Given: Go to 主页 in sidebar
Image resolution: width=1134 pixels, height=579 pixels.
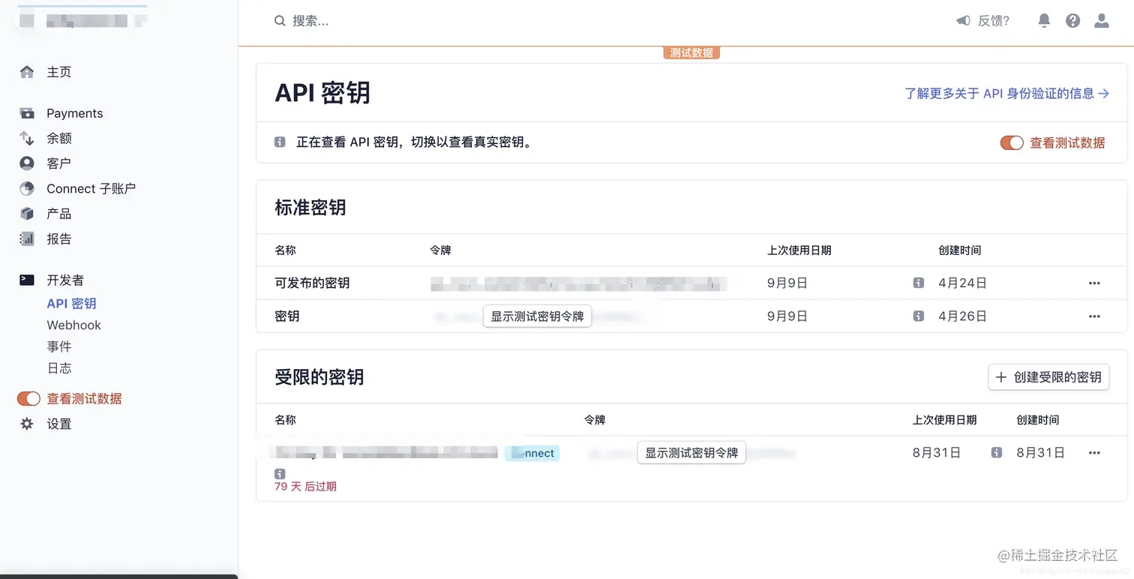Looking at the screenshot, I should [59, 72].
